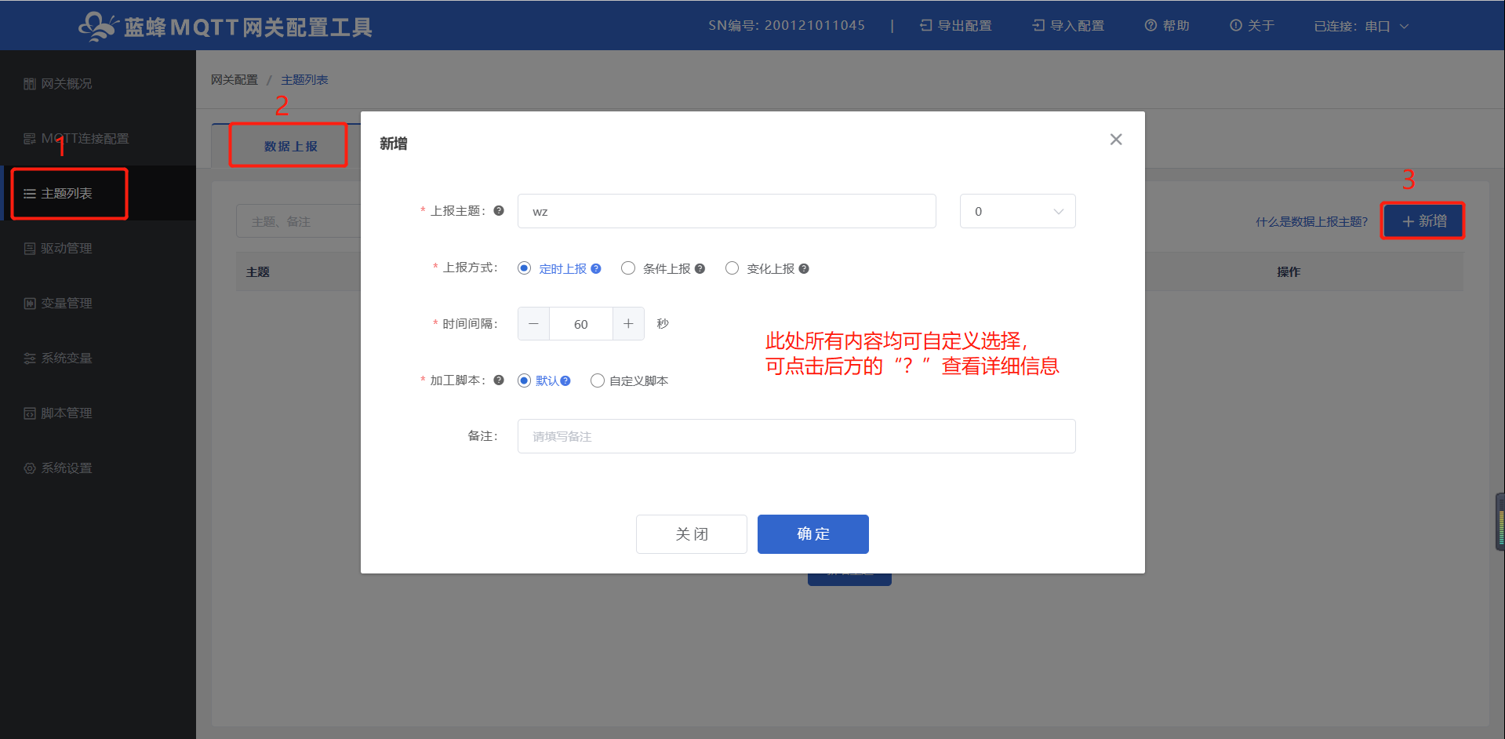The height and width of the screenshot is (739, 1505).
Task: Click help icon next to 加工脚本 label
Action: tap(499, 380)
